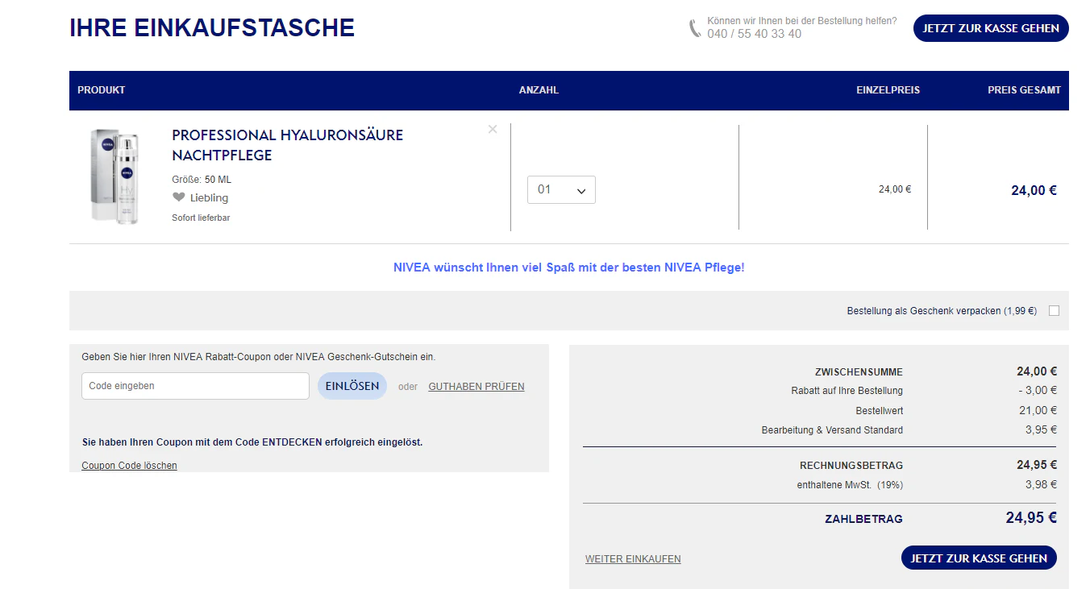
Task: Click the Bearbeitung & Versand Standard label
Action: tap(832, 430)
